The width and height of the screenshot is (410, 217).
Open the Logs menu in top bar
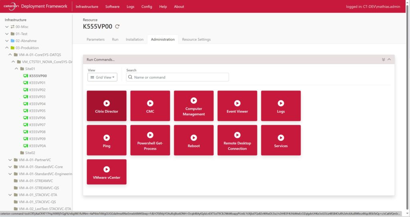(131, 6)
